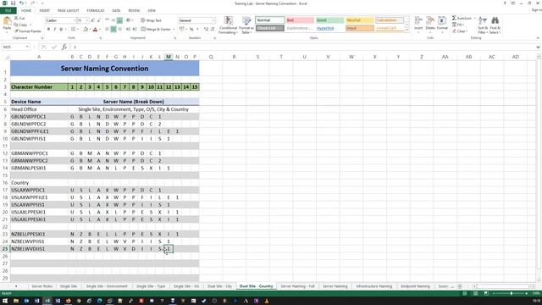Click the Cut scissors button
The width and height of the screenshot is (542, 305).
pos(19,18)
